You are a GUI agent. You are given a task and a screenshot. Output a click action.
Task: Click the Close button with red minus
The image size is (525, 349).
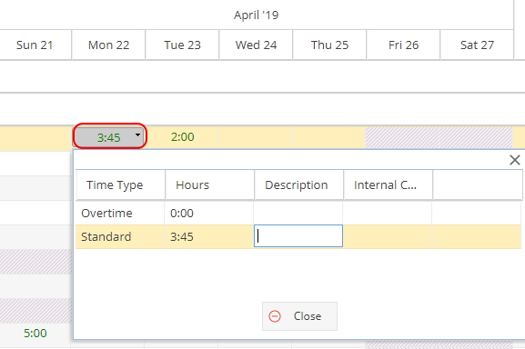point(299,316)
